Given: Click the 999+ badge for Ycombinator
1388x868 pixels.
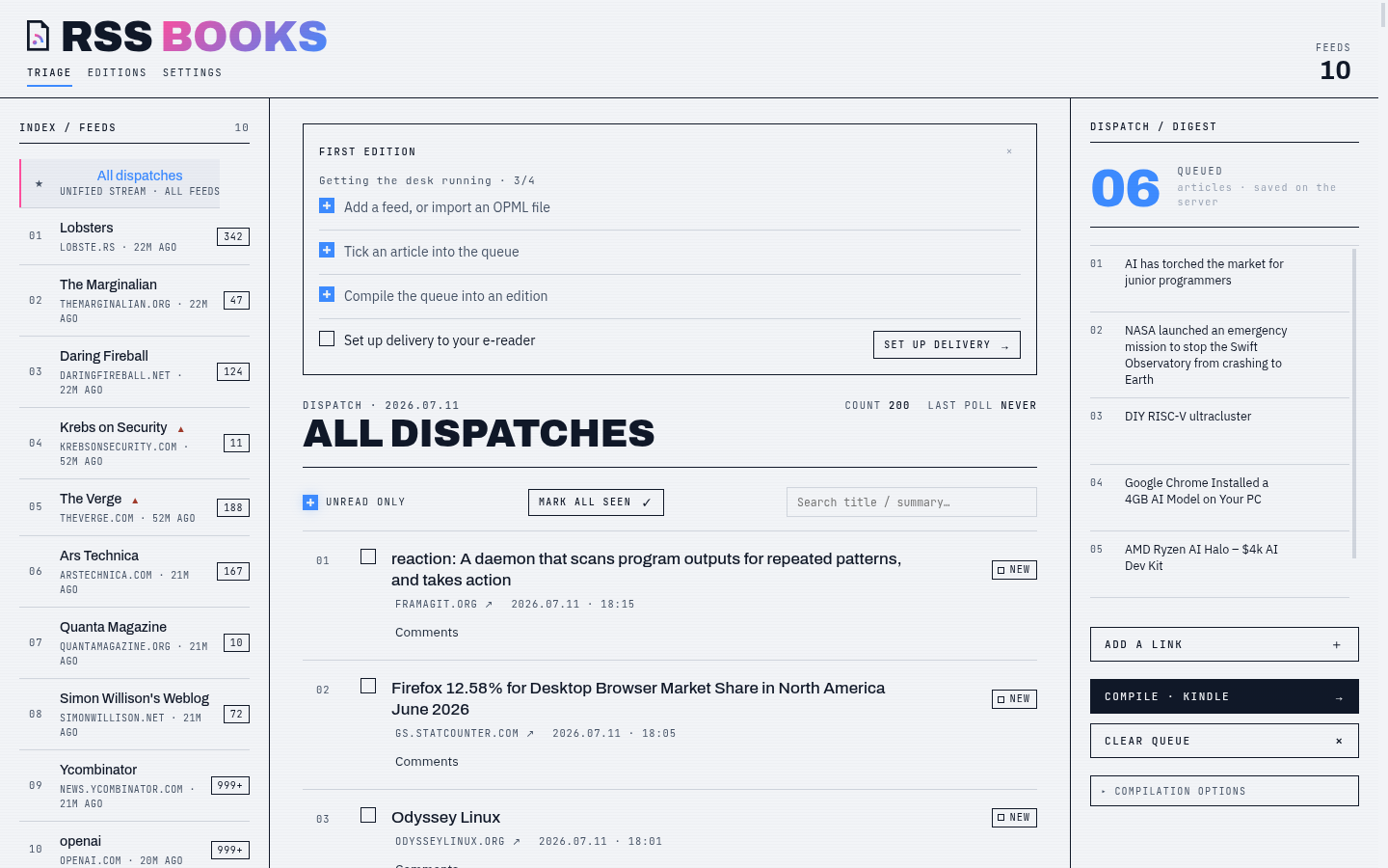Looking at the screenshot, I should 230,785.
